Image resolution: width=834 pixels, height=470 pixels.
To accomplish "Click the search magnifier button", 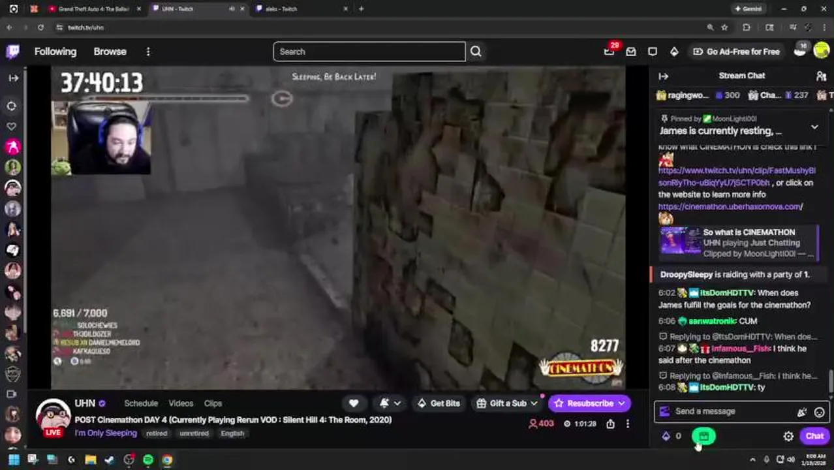I will coord(476,52).
